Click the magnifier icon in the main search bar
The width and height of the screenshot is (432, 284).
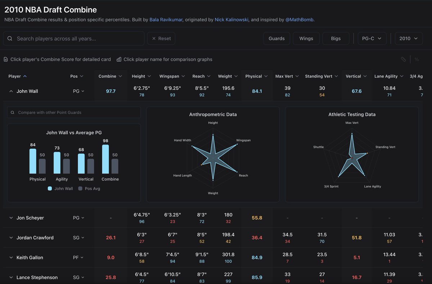[10, 38]
